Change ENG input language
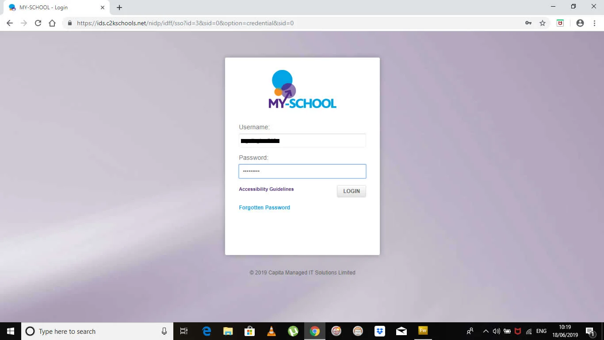This screenshot has height=340, width=604. (x=541, y=331)
